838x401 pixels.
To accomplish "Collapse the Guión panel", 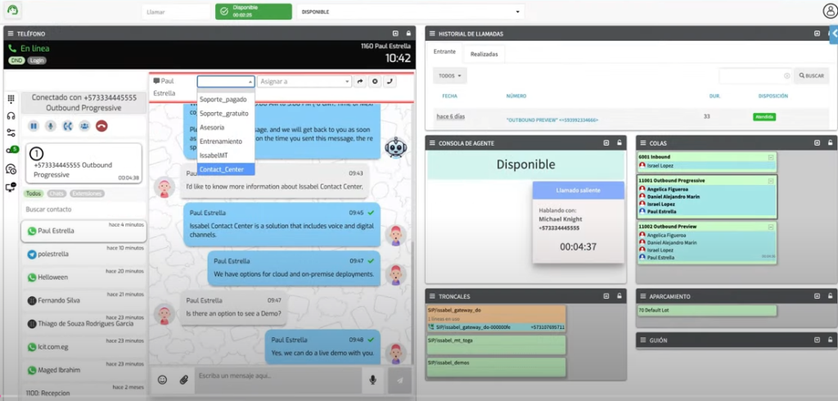I will coord(817,340).
